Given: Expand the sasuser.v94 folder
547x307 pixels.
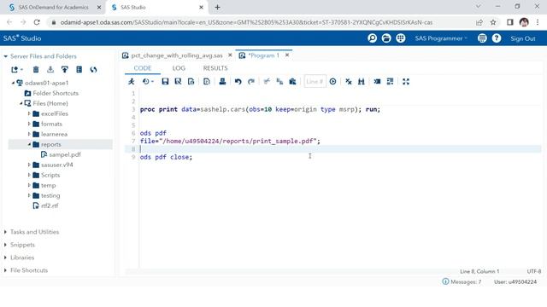Looking at the screenshot, I should click(x=29, y=165).
